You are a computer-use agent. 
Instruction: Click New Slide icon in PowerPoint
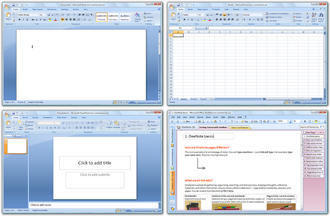[21, 125]
